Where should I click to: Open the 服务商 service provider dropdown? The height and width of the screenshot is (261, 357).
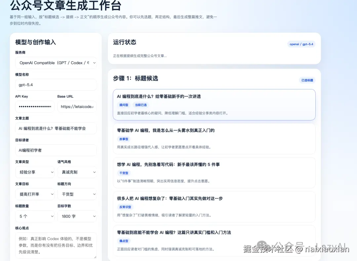(56, 63)
